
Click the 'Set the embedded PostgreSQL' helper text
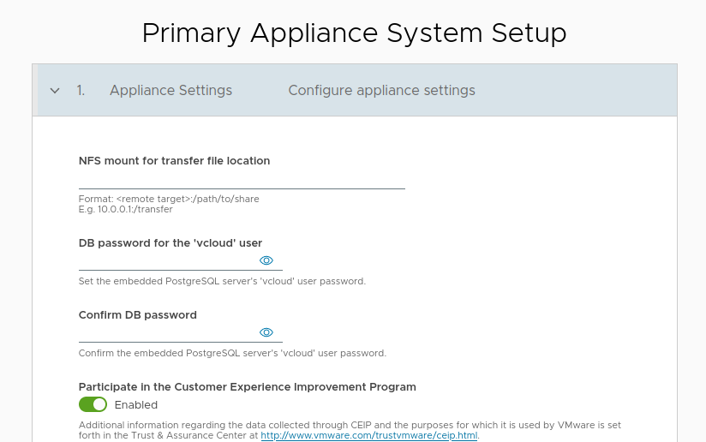222,281
